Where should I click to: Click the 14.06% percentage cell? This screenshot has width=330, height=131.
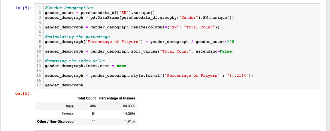pyautogui.click(x=129, y=114)
